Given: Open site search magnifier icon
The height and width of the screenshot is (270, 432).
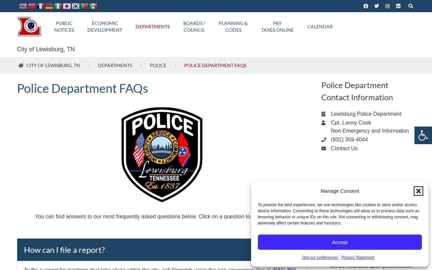Looking at the screenshot, I should 411,6.
